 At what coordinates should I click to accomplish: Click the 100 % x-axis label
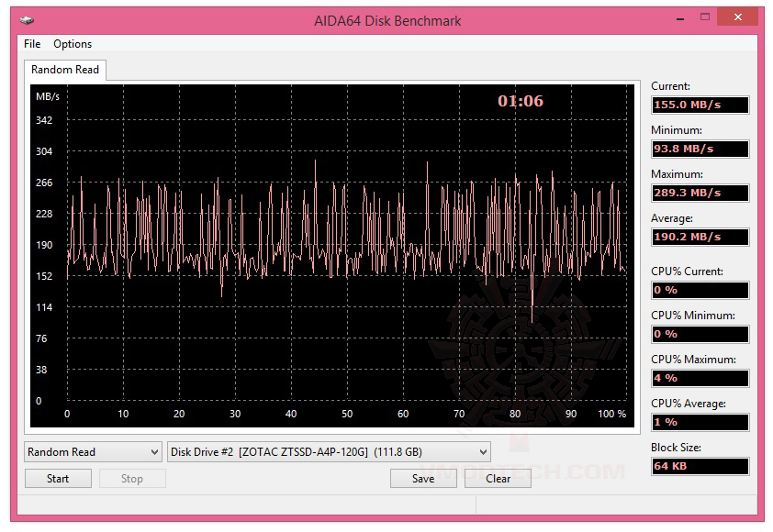(611, 414)
